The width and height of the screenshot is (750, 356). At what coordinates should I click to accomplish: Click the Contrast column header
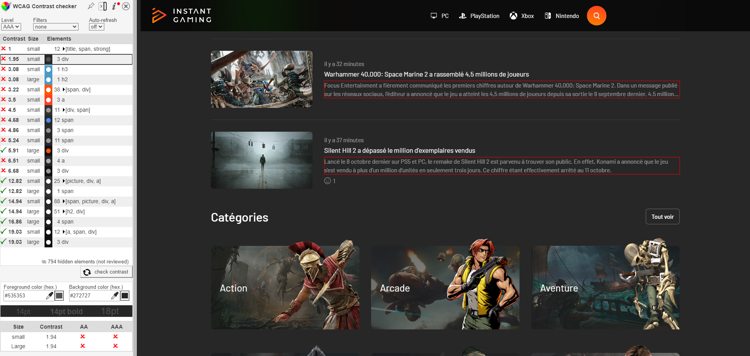click(x=14, y=39)
